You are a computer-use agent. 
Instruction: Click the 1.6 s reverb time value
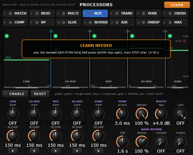(x=122, y=151)
